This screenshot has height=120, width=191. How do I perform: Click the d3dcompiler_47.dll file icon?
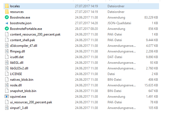7,45
